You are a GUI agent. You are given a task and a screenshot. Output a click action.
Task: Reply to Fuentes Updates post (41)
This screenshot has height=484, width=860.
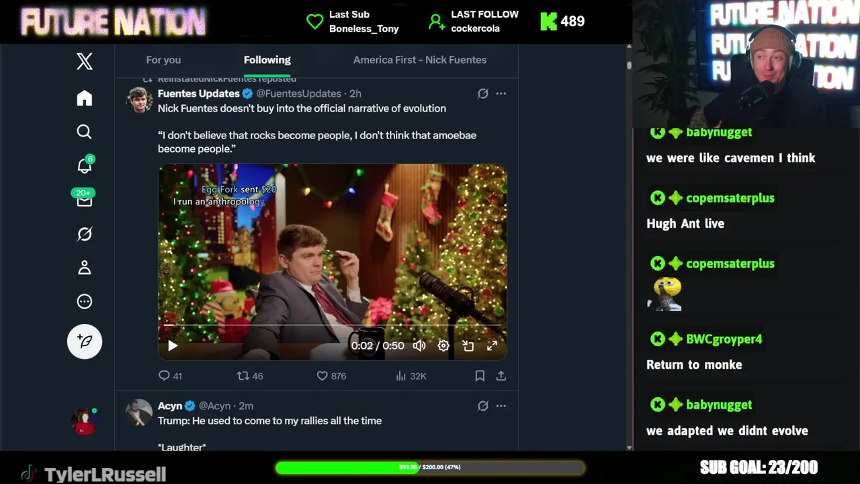pos(170,376)
